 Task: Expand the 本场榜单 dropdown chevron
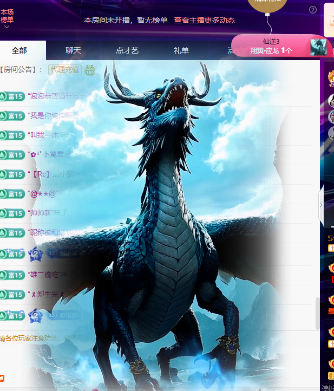(6, 27)
